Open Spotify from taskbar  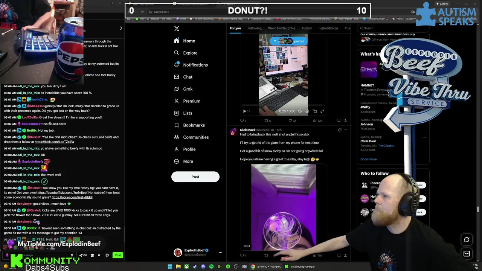(211, 266)
